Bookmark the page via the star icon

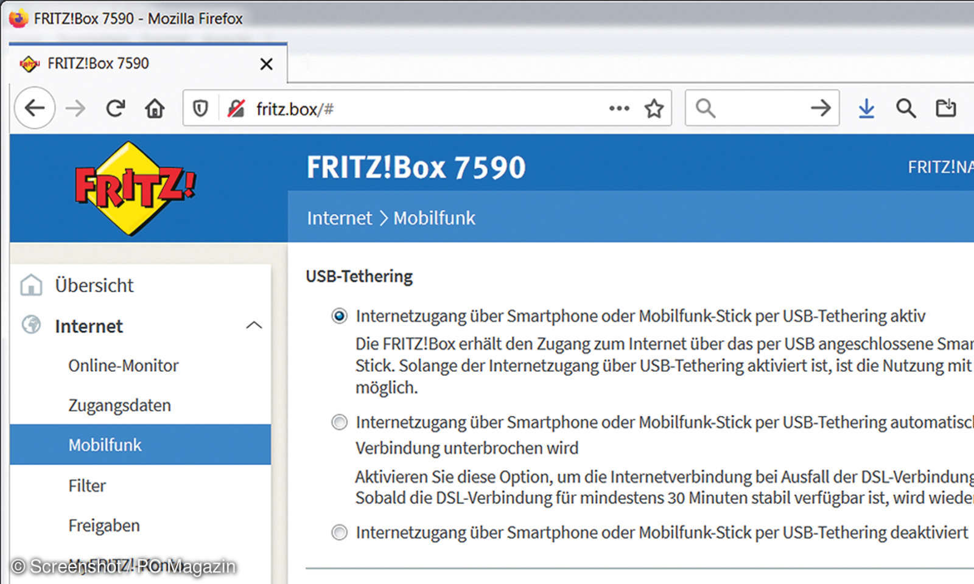654,108
